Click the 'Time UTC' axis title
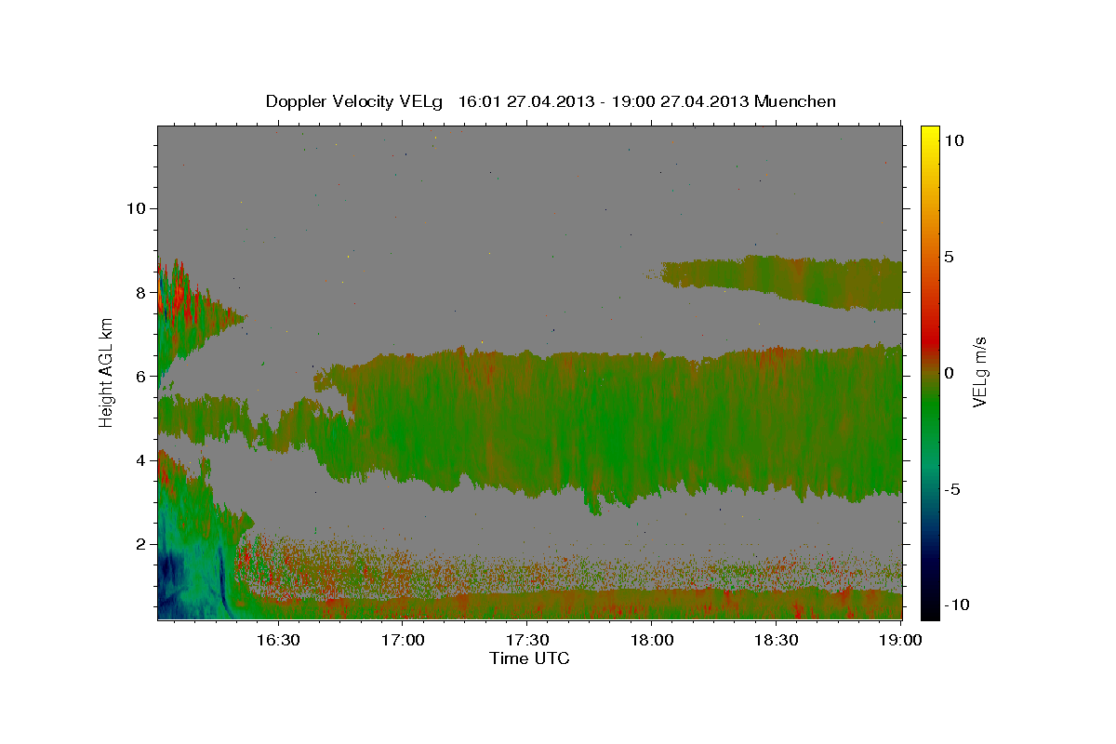The width and height of the screenshot is (1116, 744). (x=529, y=658)
